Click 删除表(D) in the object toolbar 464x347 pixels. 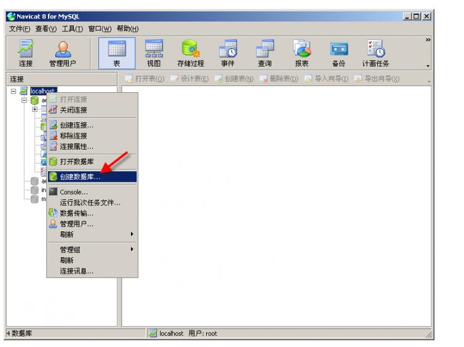[279, 78]
